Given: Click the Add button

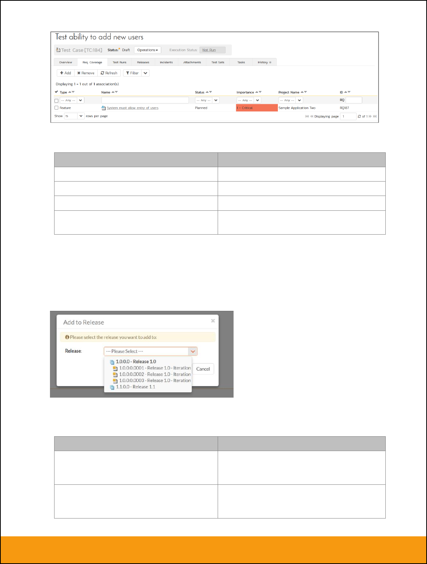Looking at the screenshot, I should pyautogui.click(x=65, y=73).
